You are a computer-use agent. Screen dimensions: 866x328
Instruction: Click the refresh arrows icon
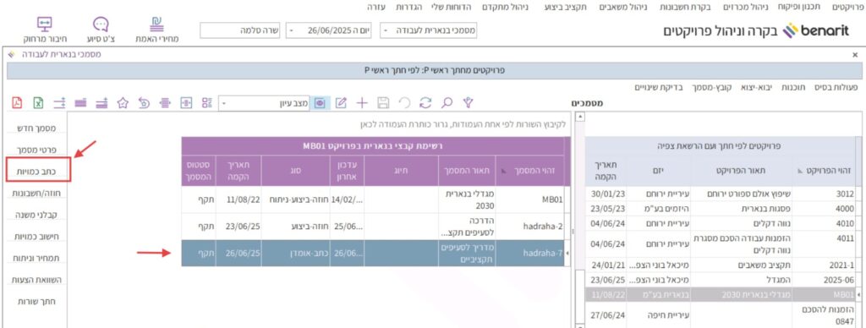[425, 102]
